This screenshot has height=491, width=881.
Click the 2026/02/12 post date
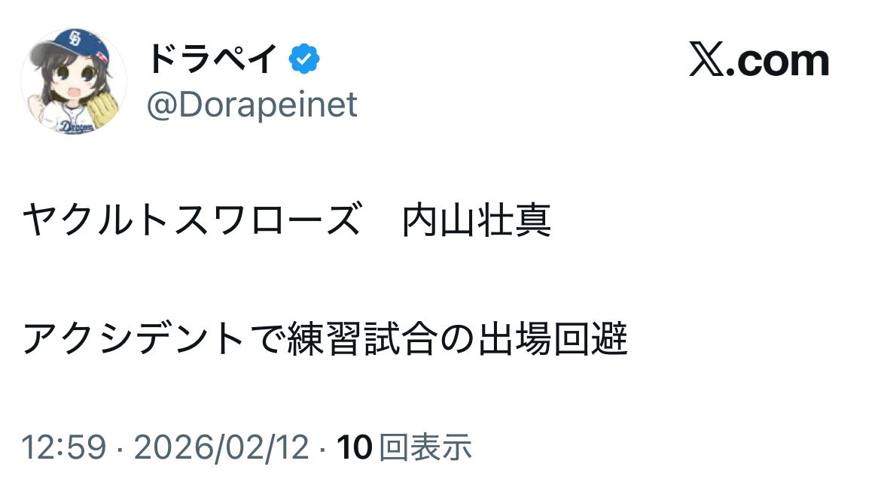tap(221, 448)
